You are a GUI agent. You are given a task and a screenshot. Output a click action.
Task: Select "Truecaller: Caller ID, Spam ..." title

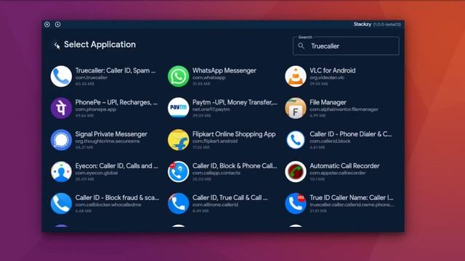116,70
